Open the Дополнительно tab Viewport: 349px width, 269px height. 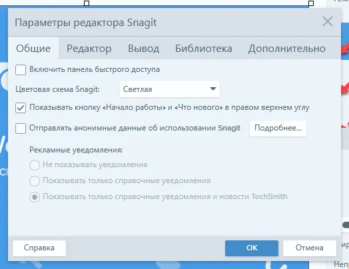(x=287, y=49)
